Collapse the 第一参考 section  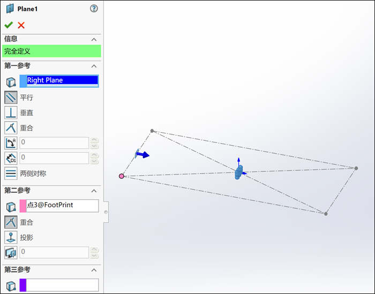point(94,66)
